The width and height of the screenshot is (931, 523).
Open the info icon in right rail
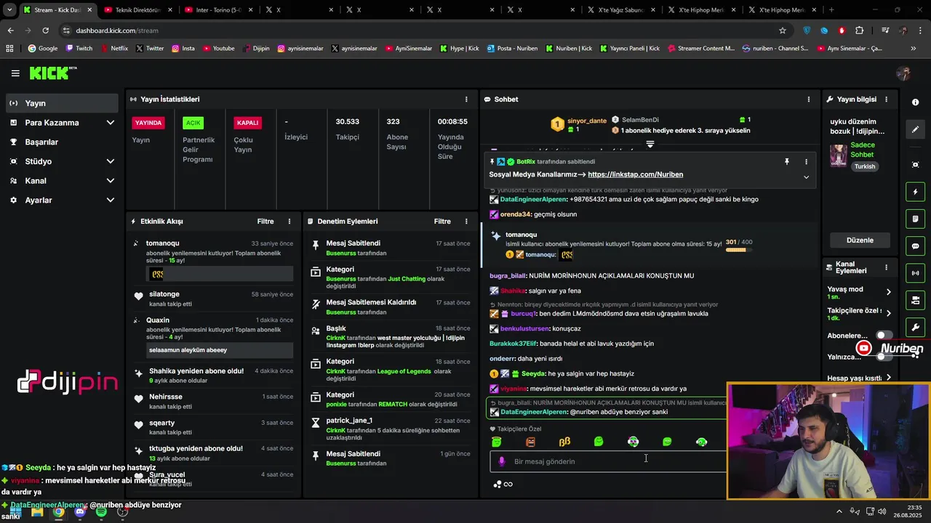click(x=915, y=102)
